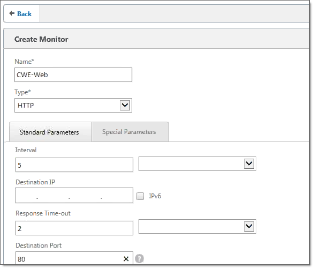Viewport: 313px width, 268px height.
Task: Click the Destination Port field showing 80
Action: pyautogui.click(x=74, y=258)
